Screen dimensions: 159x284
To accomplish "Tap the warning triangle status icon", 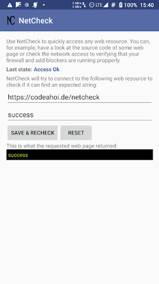I will click(x=10, y=5).
